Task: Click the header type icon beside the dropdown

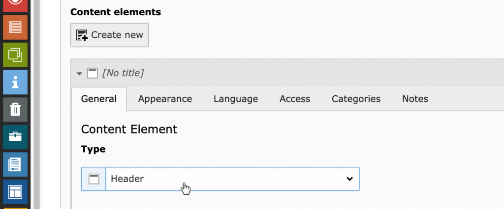Action: coord(94,179)
